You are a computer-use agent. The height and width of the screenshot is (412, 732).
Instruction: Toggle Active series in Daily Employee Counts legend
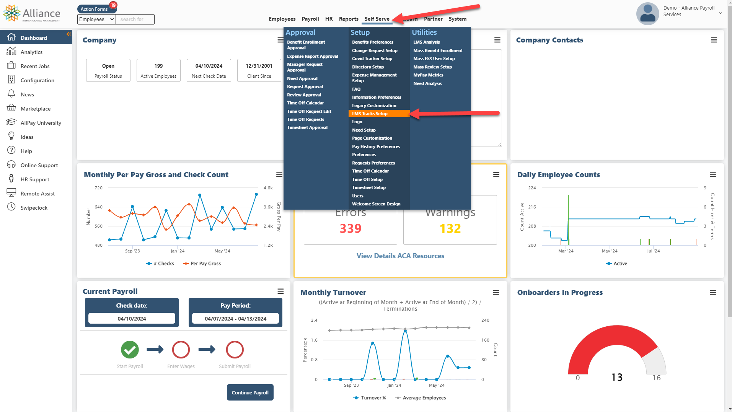pos(616,264)
